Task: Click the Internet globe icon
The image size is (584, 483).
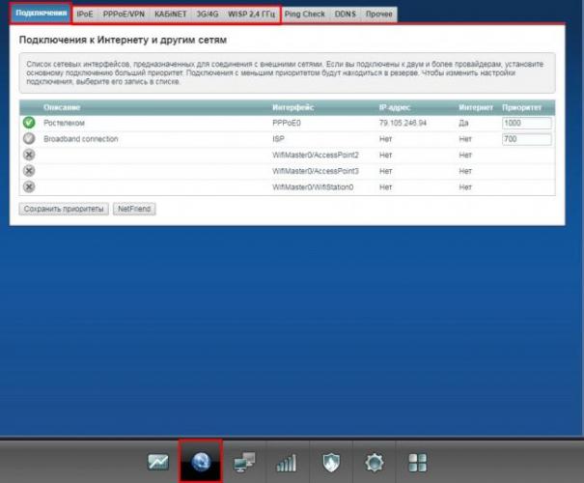Action: [x=201, y=463]
